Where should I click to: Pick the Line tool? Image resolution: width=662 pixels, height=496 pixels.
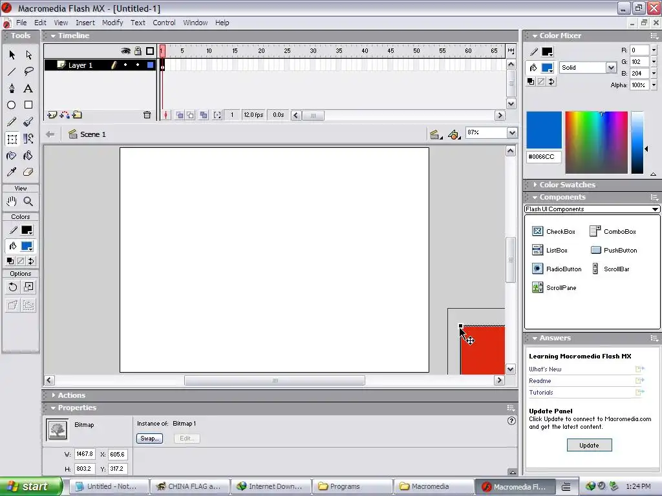click(12, 71)
